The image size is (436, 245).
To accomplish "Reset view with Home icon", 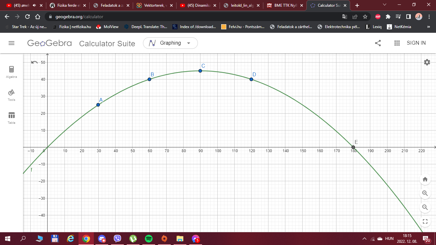I will click(425, 179).
